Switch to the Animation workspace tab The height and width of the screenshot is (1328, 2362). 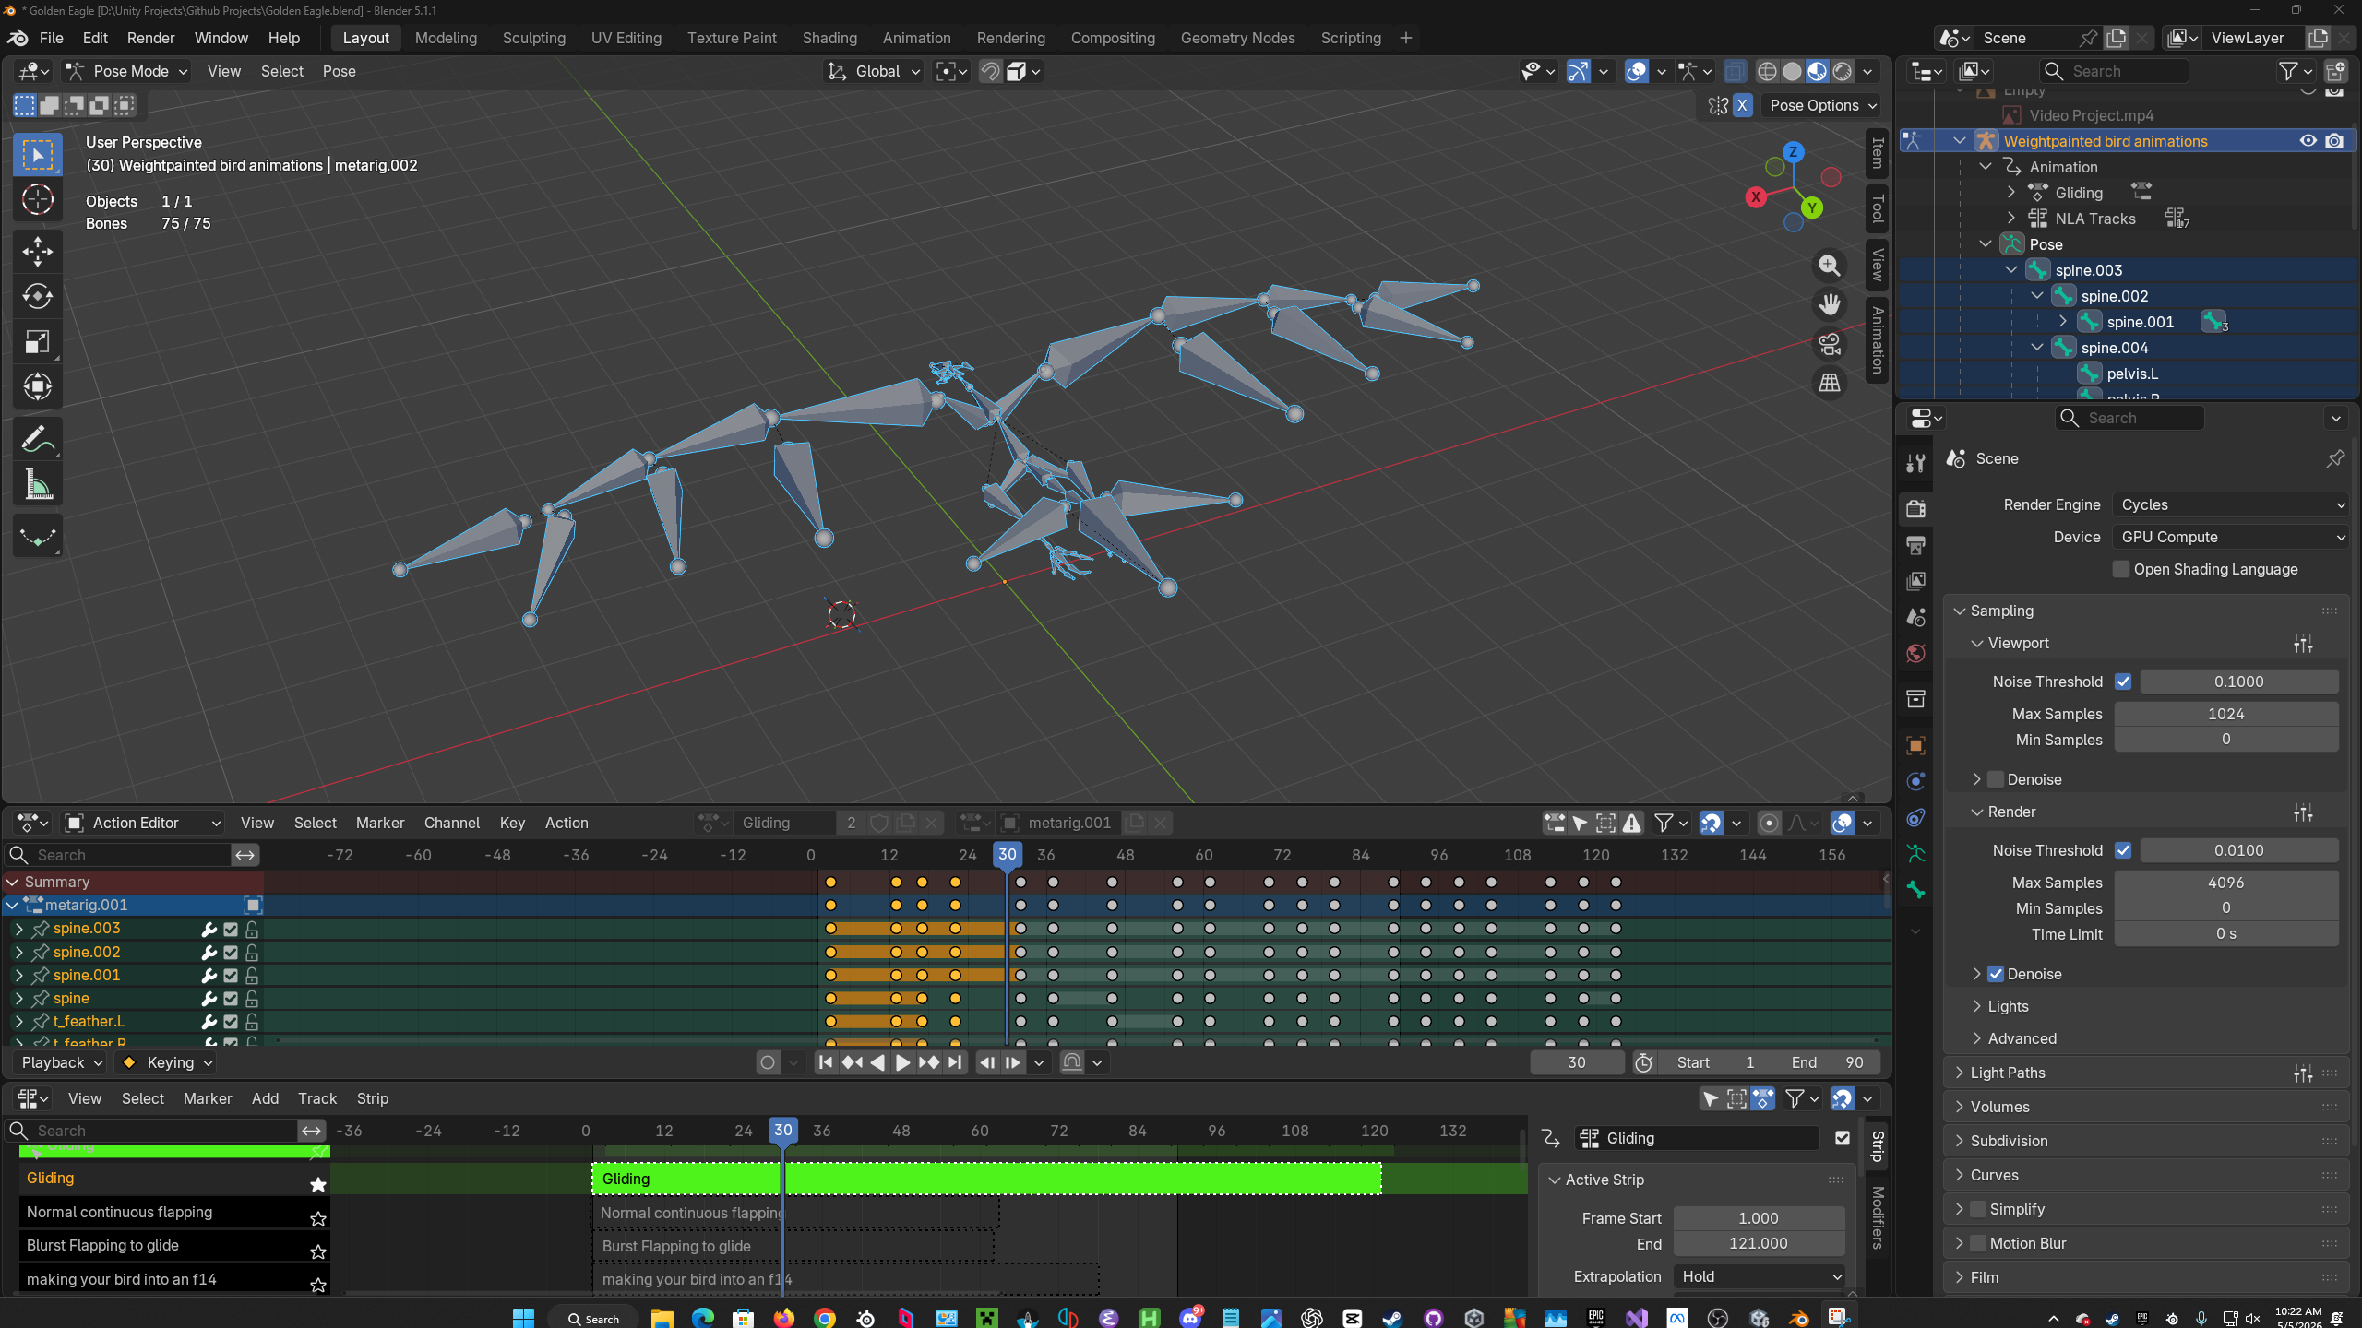click(x=916, y=38)
